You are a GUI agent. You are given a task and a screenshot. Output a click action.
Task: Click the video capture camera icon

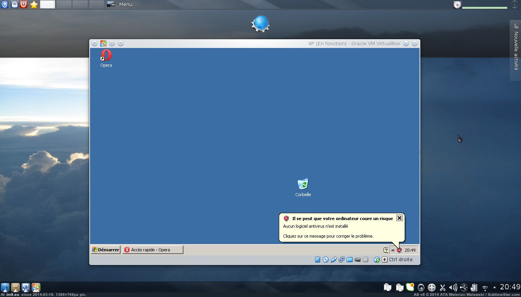[357, 260]
